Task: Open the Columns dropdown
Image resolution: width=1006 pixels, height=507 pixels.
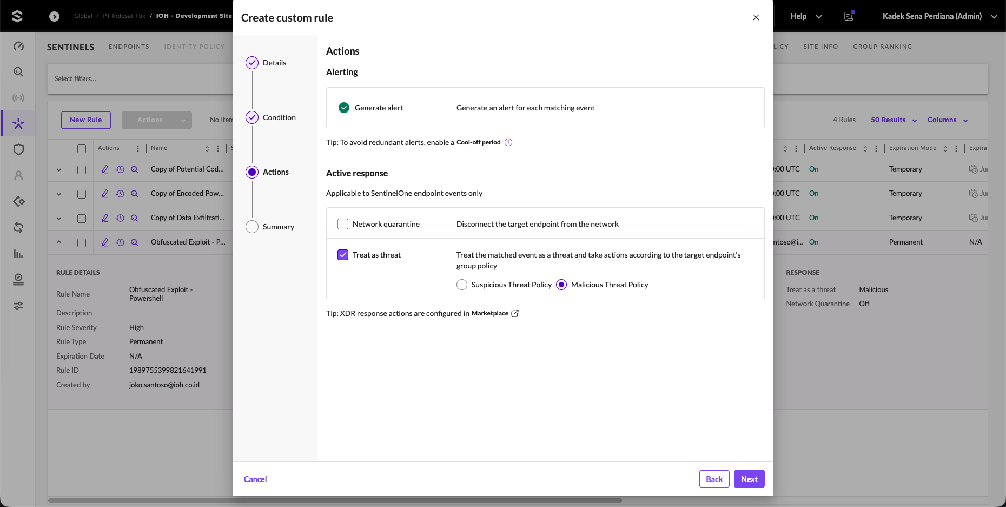Action: point(948,120)
